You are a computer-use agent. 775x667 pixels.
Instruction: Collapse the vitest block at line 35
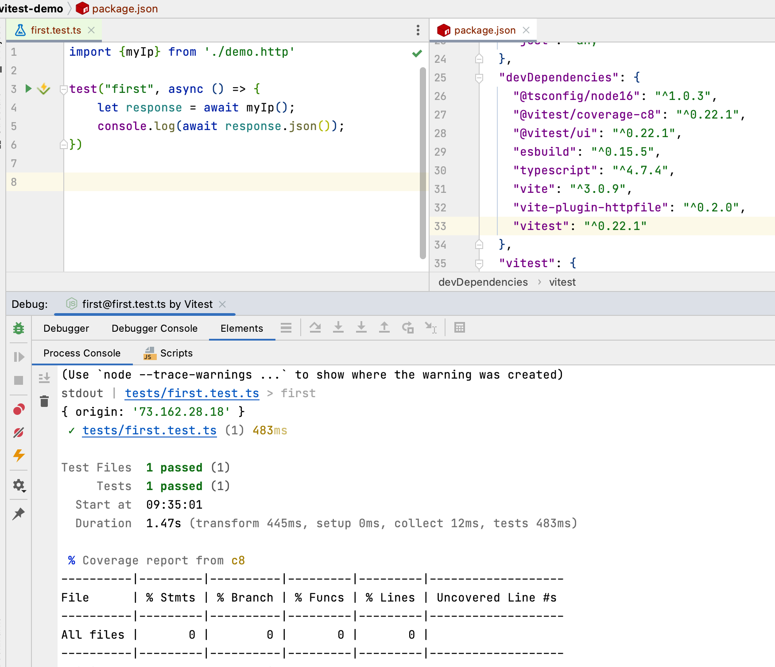point(479,264)
